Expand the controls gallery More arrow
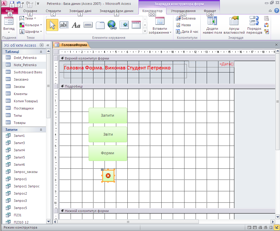280x231 pixels. 145,31
